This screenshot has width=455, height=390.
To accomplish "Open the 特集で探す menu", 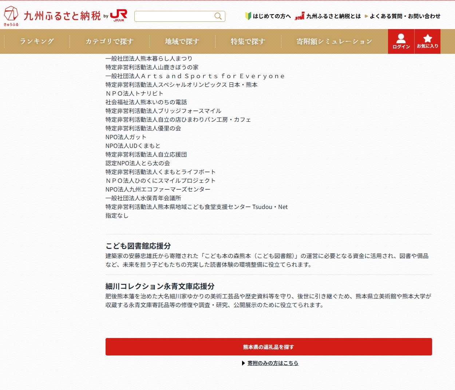I will click(248, 41).
